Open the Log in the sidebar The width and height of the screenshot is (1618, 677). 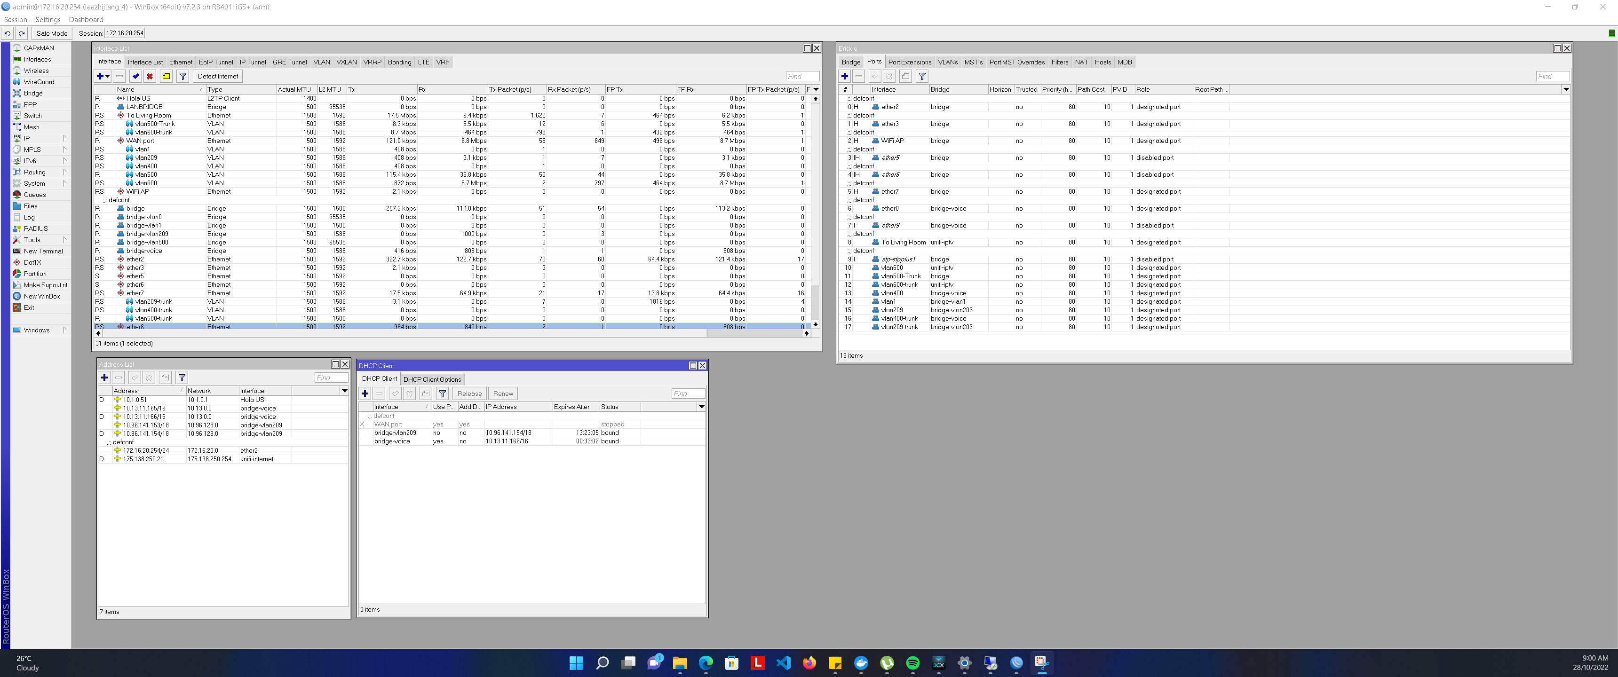(x=30, y=217)
